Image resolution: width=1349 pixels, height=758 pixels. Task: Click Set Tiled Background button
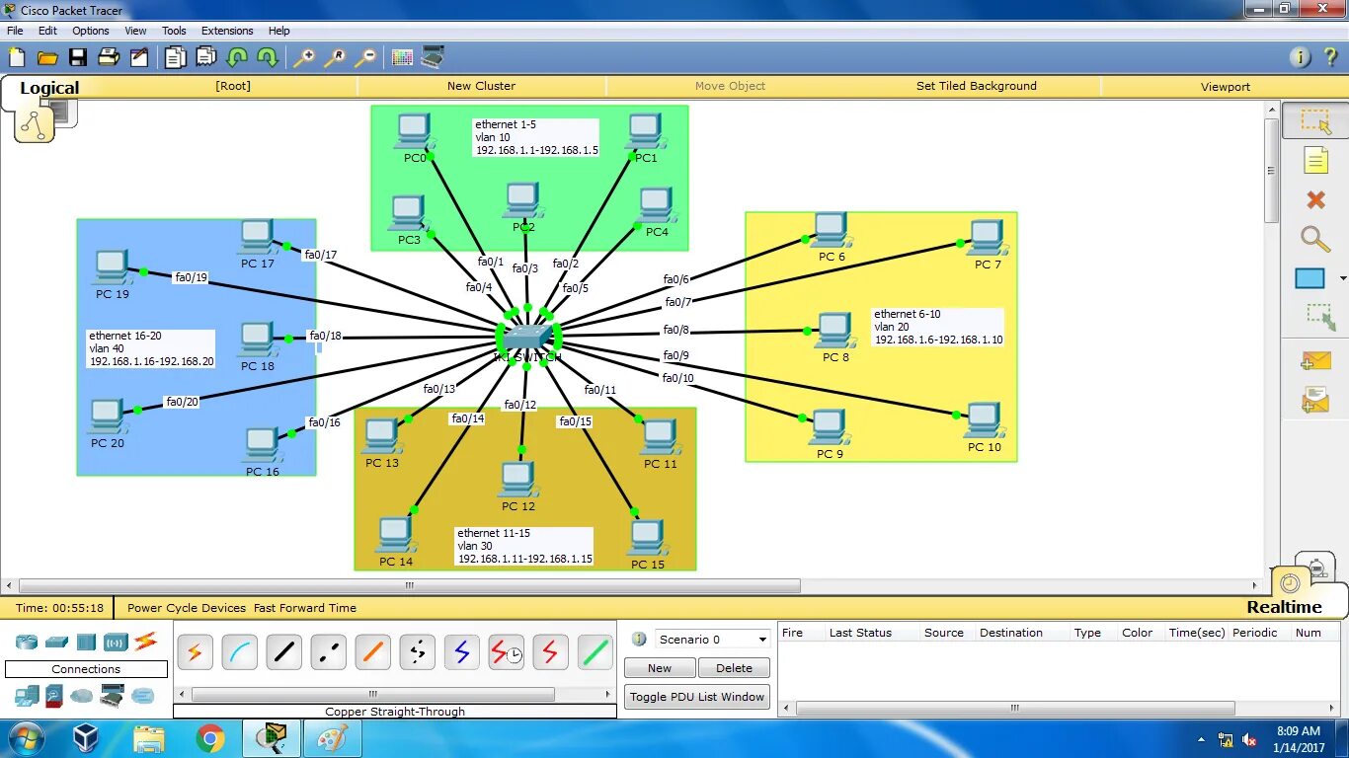pyautogui.click(x=977, y=86)
